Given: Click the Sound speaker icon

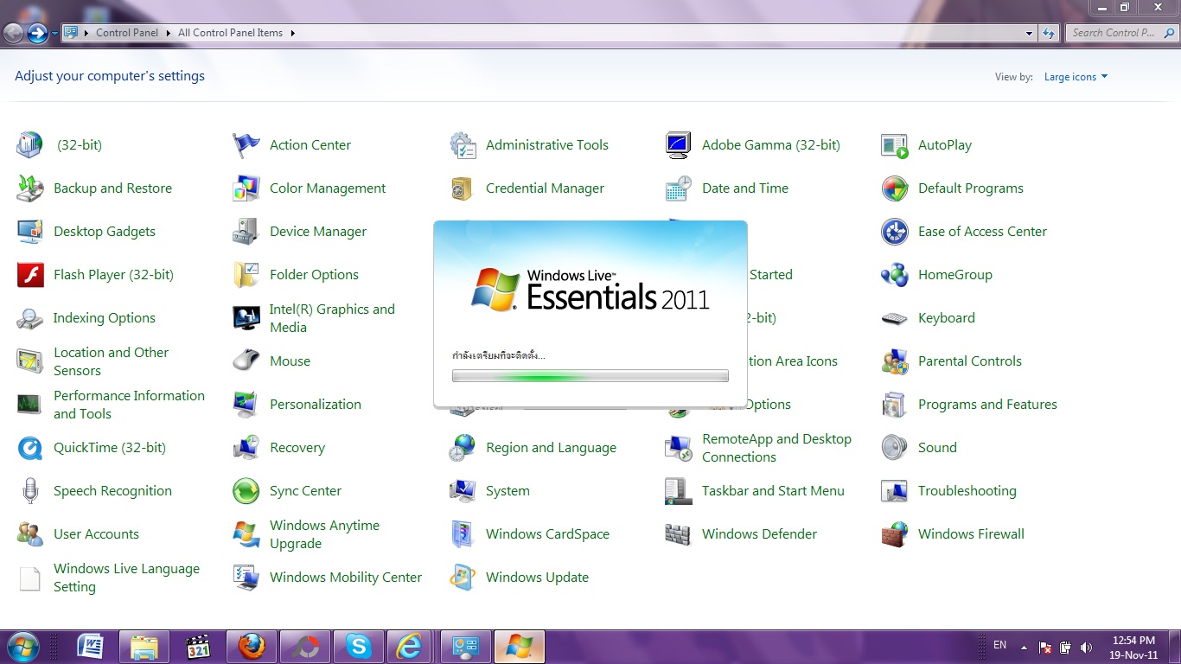Looking at the screenshot, I should pos(895,448).
